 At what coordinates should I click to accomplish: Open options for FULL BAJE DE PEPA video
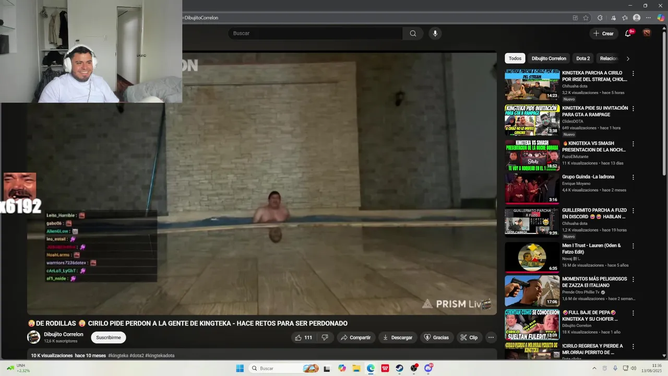[x=633, y=313]
